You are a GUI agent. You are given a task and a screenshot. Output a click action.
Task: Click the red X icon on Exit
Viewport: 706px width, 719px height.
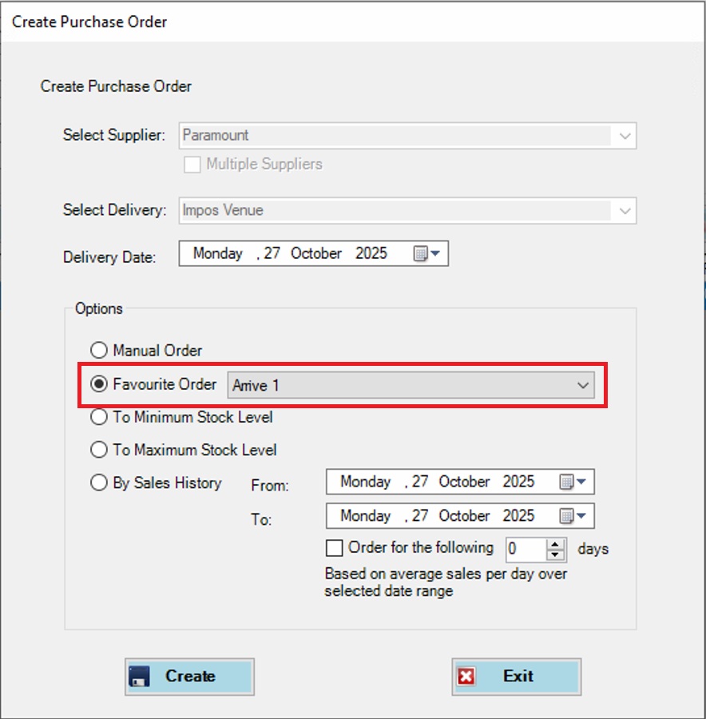[466, 677]
